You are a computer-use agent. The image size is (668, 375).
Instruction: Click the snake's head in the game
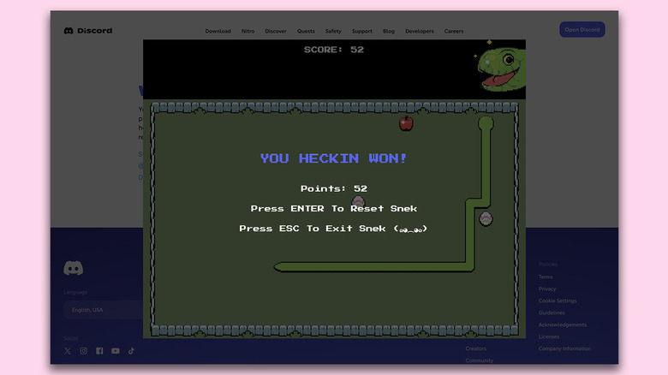coord(486,123)
